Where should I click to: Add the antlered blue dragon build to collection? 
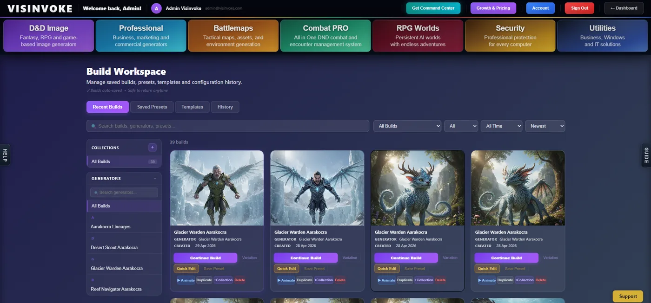(424, 280)
